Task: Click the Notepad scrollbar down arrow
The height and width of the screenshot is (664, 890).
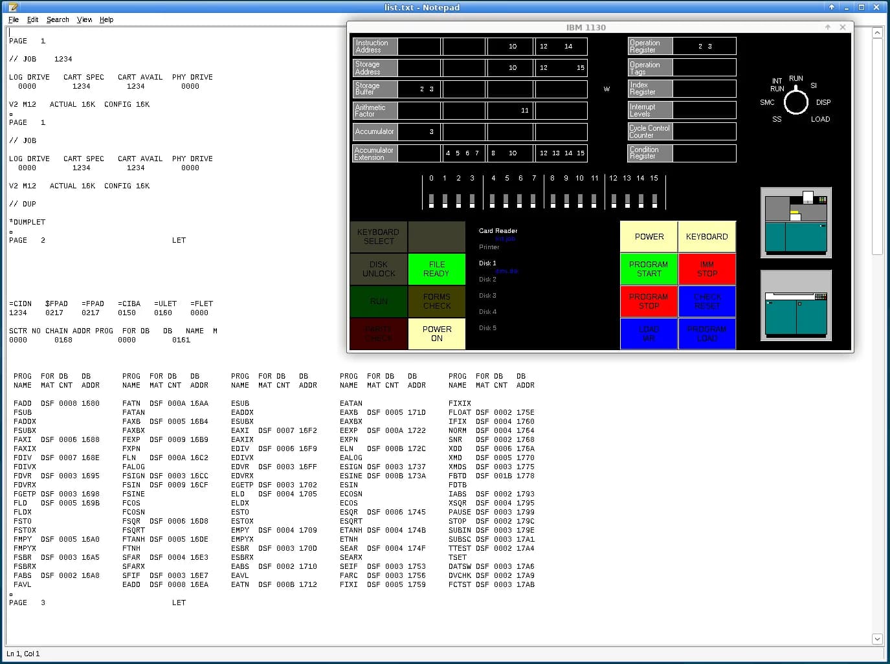Action: coord(877,639)
